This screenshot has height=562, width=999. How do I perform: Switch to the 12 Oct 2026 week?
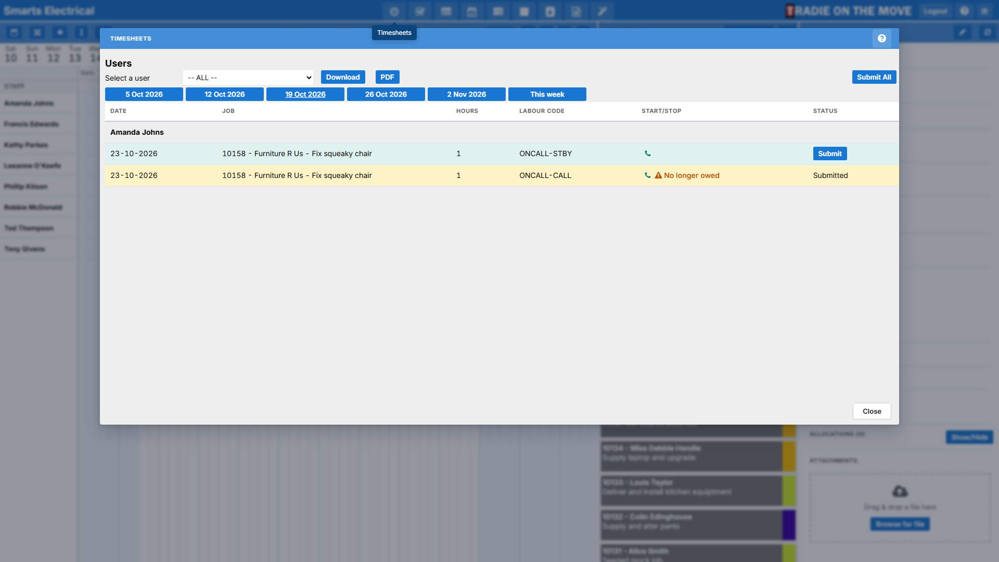point(225,94)
